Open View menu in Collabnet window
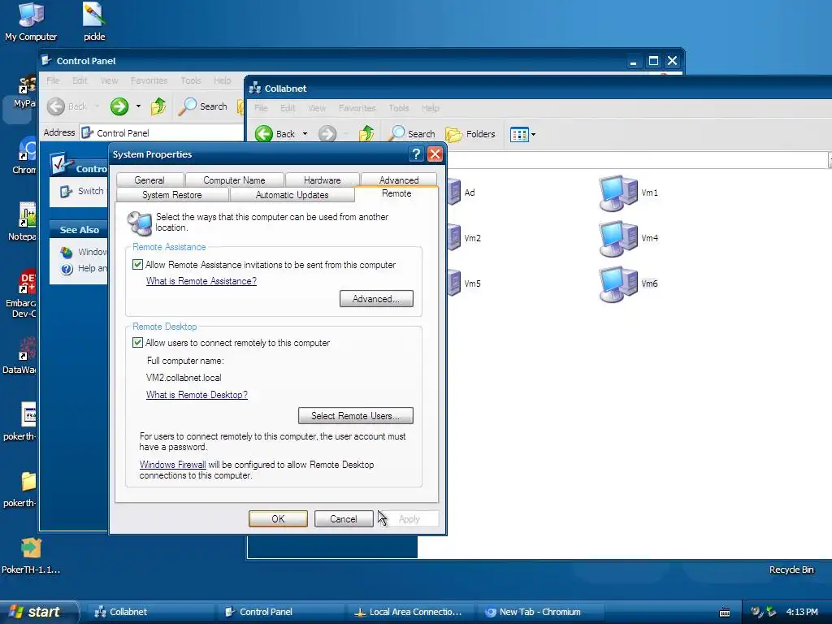The width and height of the screenshot is (832, 624). point(317,108)
